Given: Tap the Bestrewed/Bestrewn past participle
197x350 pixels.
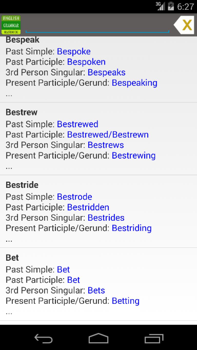Looking at the screenshot, I should (x=108, y=134).
